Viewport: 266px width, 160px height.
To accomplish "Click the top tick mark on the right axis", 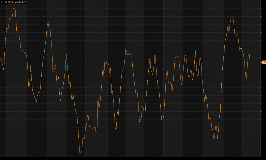I will click(261, 9).
